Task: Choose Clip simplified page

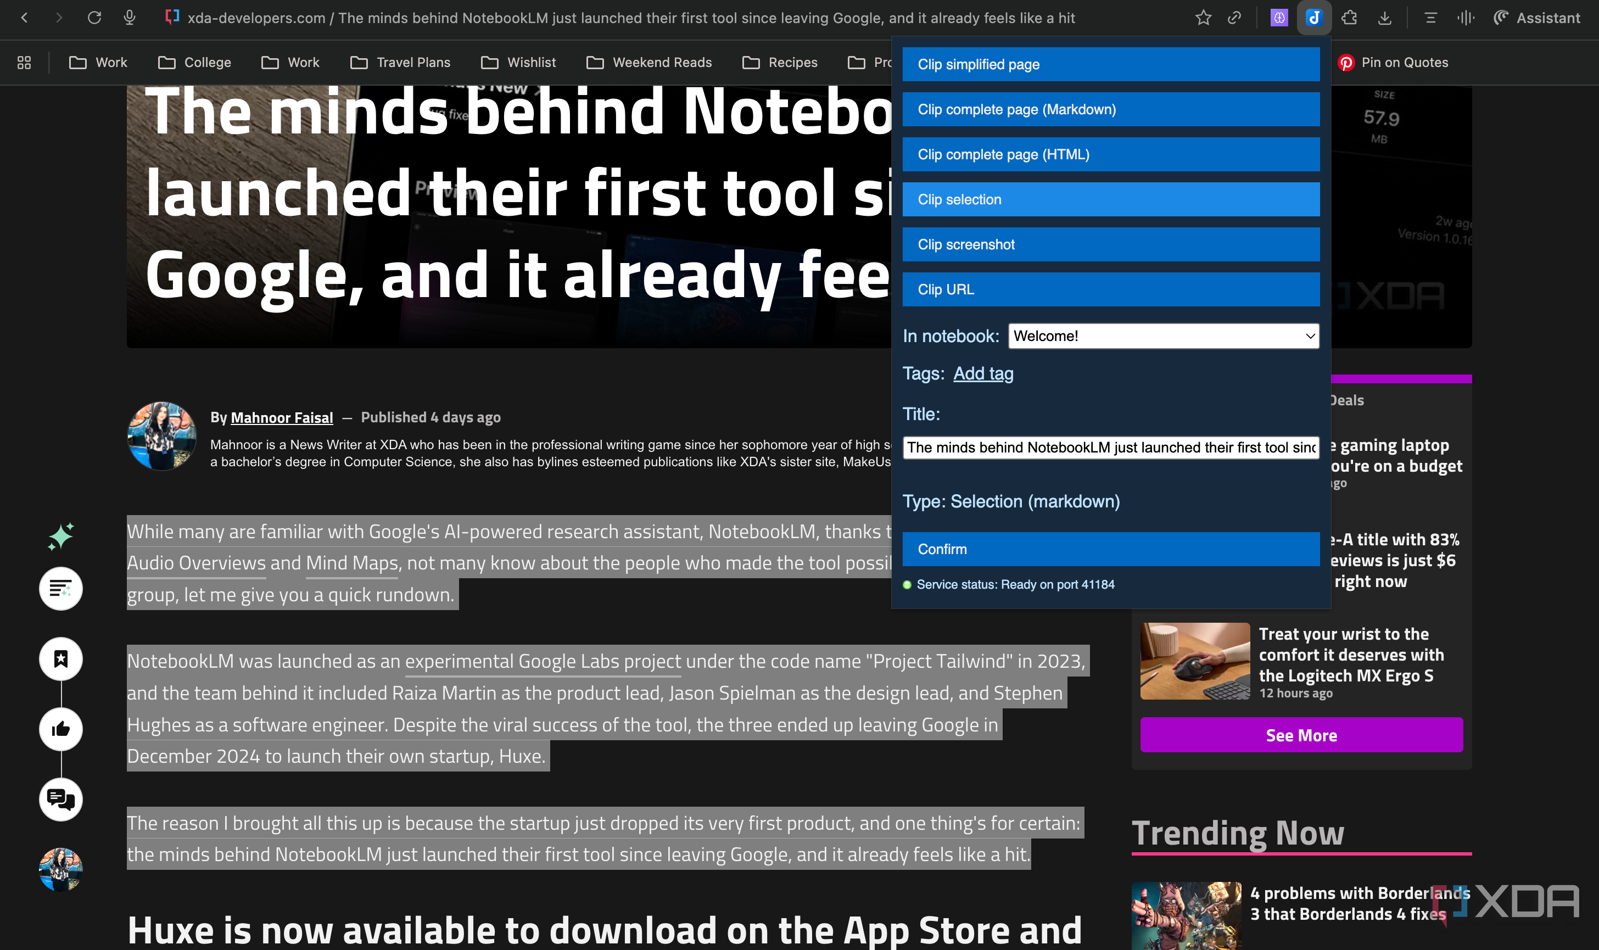Action: pyautogui.click(x=1111, y=64)
